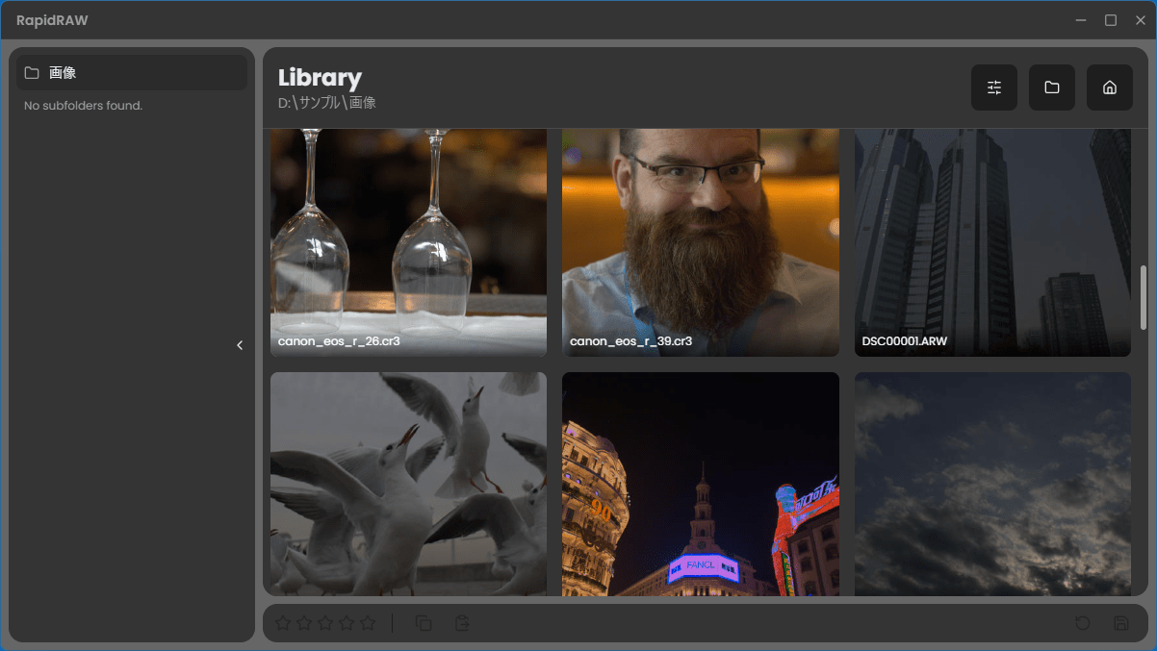The height and width of the screenshot is (651, 1157).
Task: Click the library vertical scrollbar handle
Action: coord(1144,298)
